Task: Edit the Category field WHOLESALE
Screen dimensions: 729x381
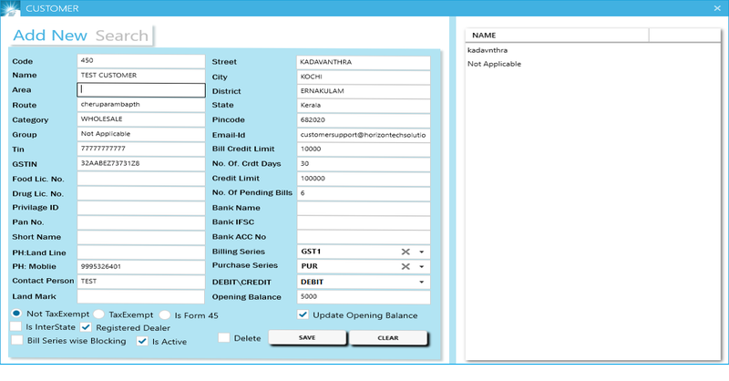Action: pyautogui.click(x=141, y=119)
